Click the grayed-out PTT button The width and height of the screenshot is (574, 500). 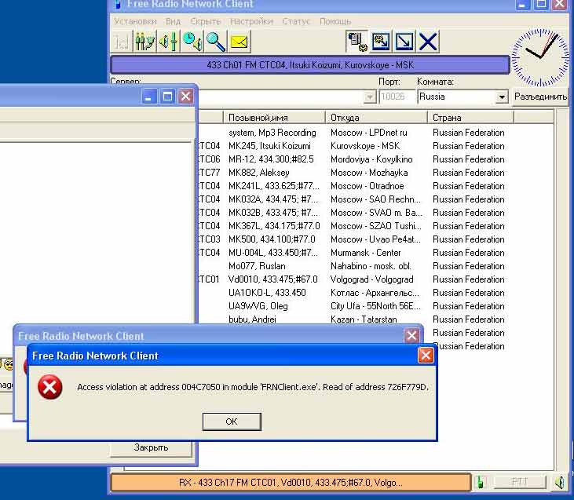coord(520,482)
